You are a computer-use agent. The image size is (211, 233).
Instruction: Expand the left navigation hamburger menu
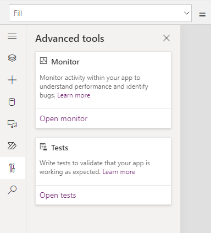pos(12,36)
